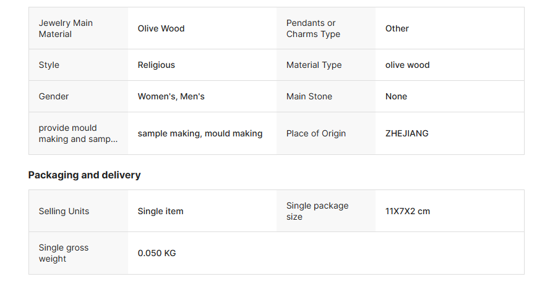The height and width of the screenshot is (287, 537).
Task: Click the truncated "provide mould making" label
Action: 78,133
